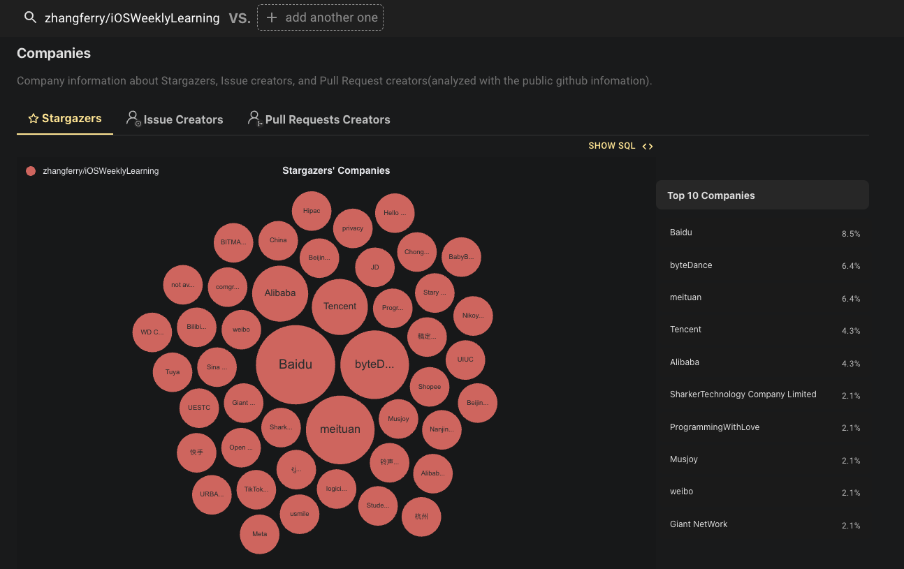Click the BITMA... bubble
This screenshot has height=569, width=904.
(233, 242)
